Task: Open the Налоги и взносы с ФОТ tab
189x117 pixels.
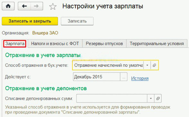Action: coord(55,44)
